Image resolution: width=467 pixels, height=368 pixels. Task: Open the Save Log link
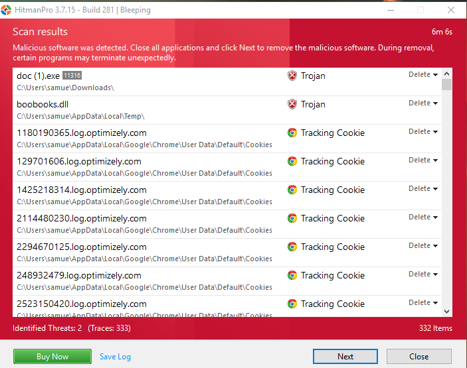(x=115, y=357)
